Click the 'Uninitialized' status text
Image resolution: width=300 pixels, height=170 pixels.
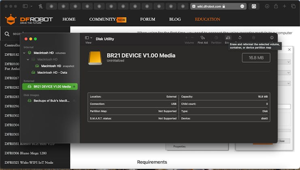(116, 61)
